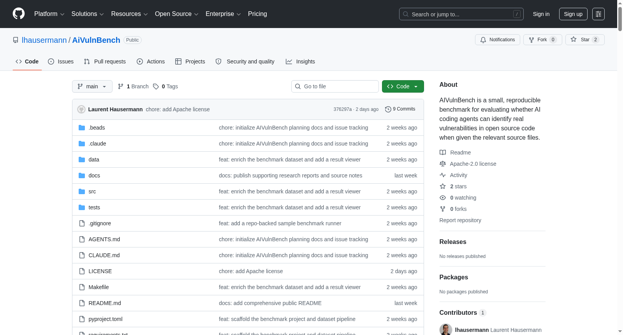Viewport: 623px width, 335px height.
Task: Switch to the Issues tab
Action: pos(61,61)
